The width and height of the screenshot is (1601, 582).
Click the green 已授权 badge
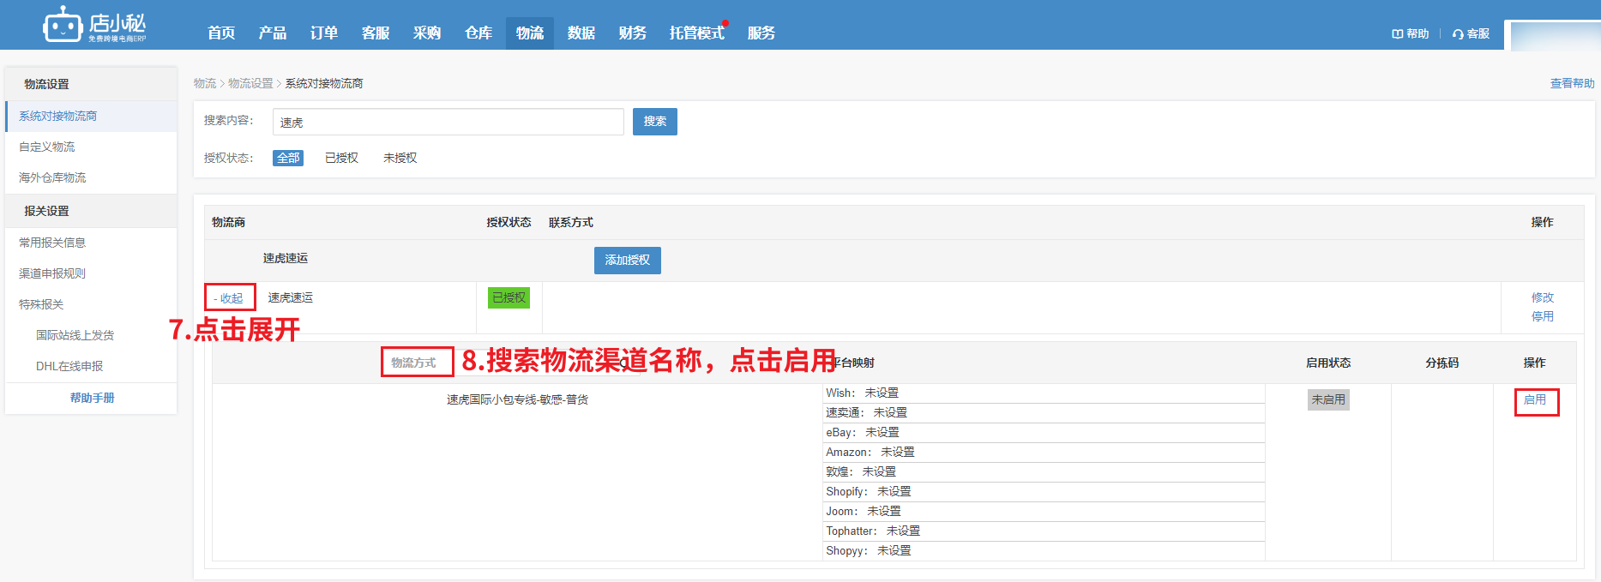pyautogui.click(x=509, y=297)
